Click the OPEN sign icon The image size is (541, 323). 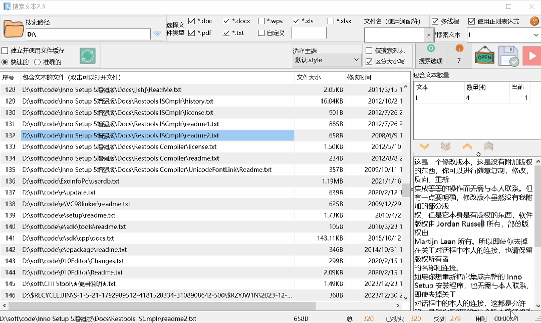click(x=484, y=56)
